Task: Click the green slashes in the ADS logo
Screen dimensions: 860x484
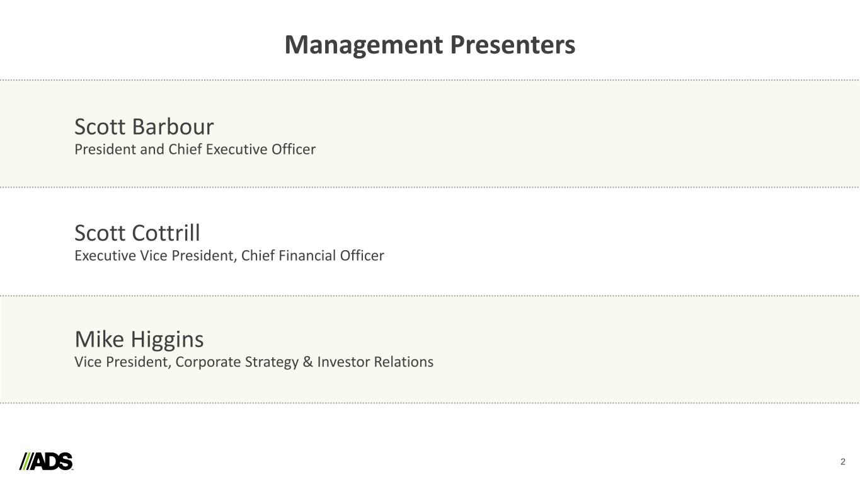Action: coord(26,461)
